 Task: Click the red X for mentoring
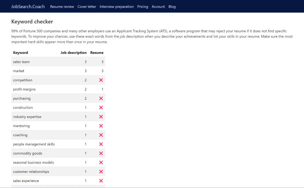[101, 126]
